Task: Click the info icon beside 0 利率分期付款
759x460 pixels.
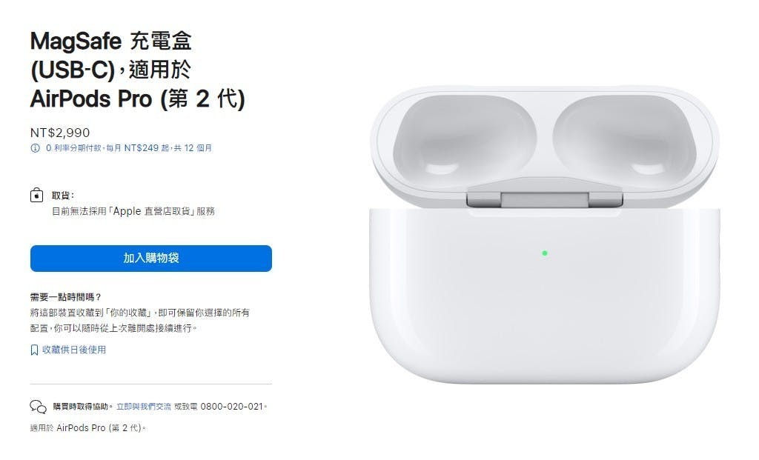Action: pos(36,148)
